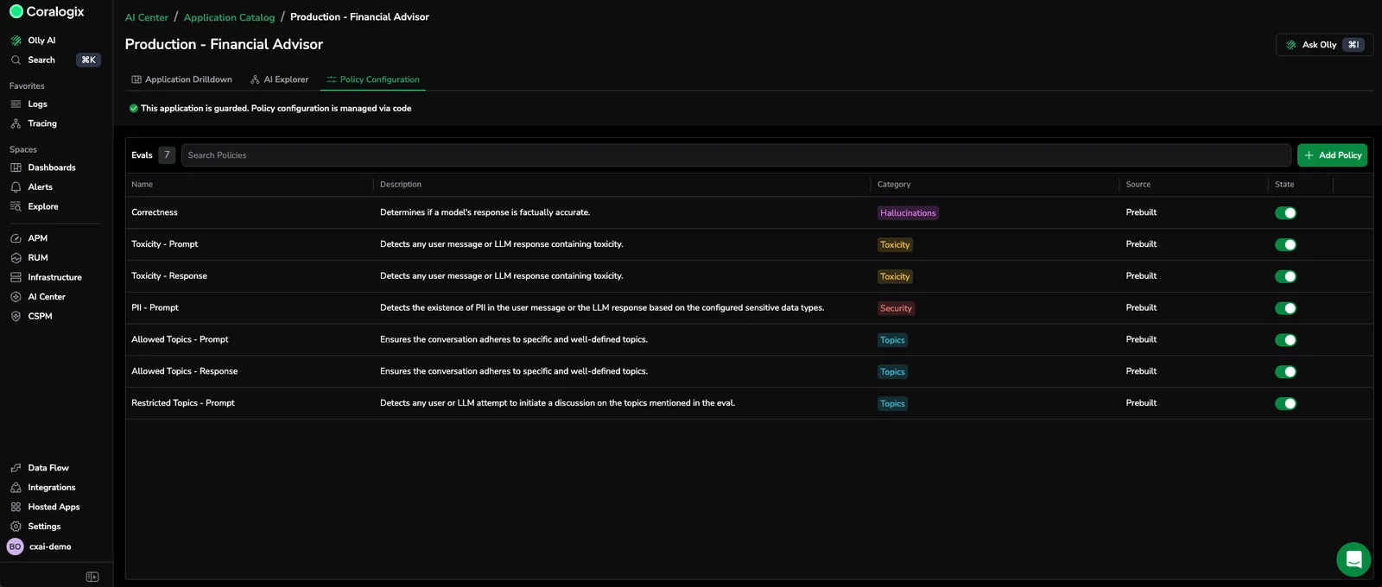Click the Alerts bell icon

tap(16, 187)
